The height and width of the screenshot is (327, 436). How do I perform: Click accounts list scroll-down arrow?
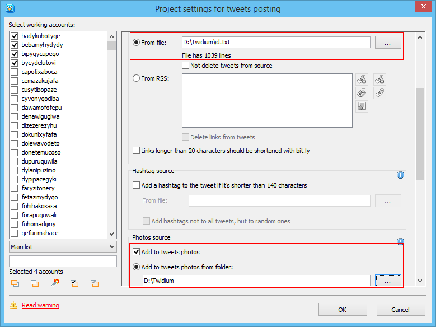pyautogui.click(x=111, y=234)
